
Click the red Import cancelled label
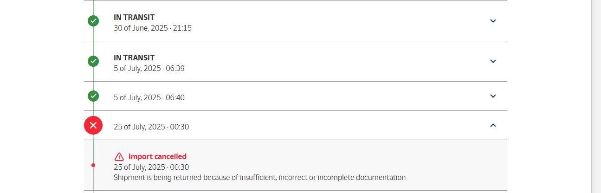(x=157, y=157)
